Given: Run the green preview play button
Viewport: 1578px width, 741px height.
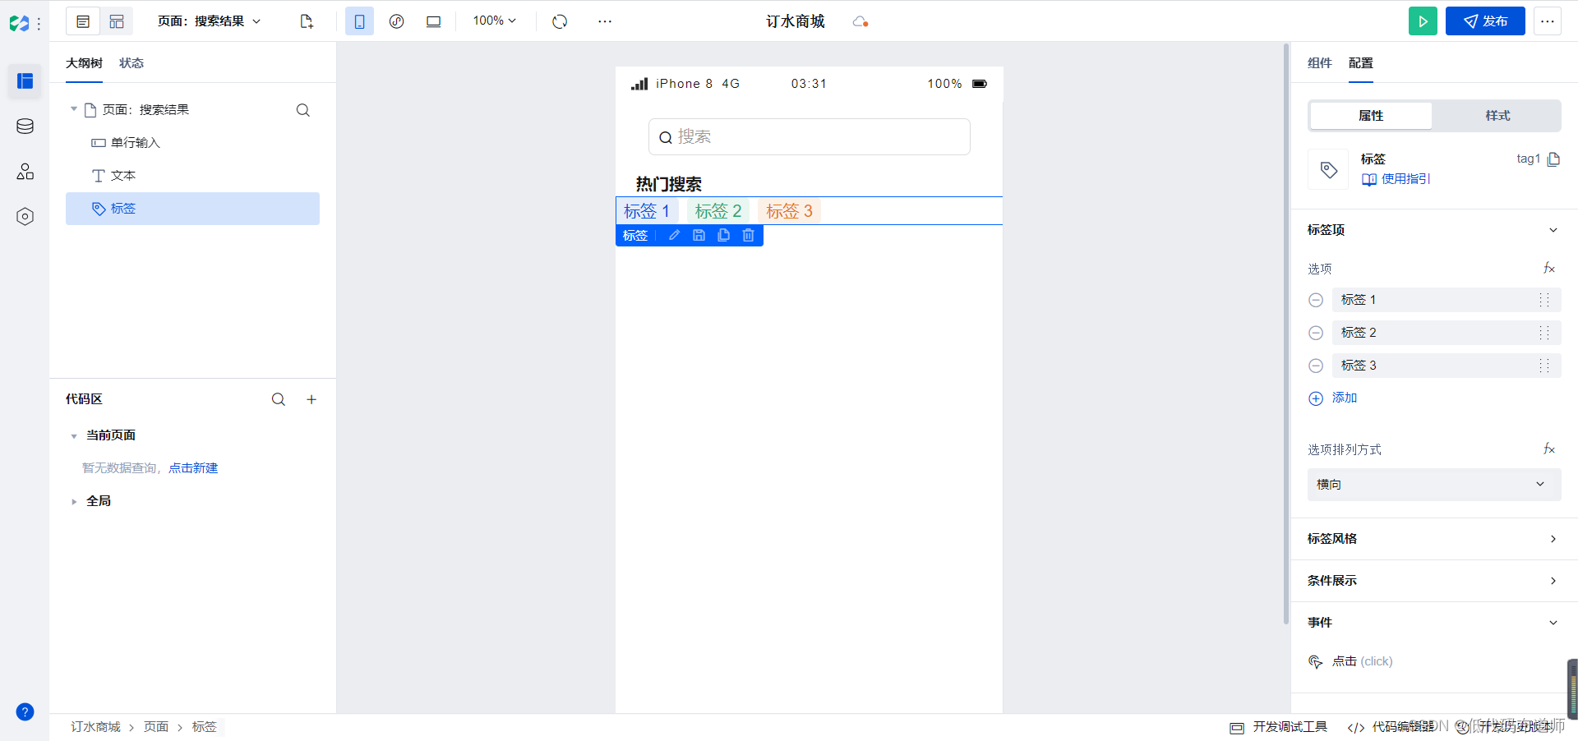Looking at the screenshot, I should [x=1423, y=21].
